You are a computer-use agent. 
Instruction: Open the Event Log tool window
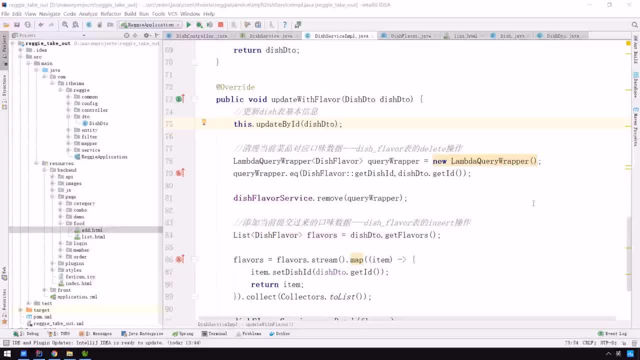click(612, 333)
